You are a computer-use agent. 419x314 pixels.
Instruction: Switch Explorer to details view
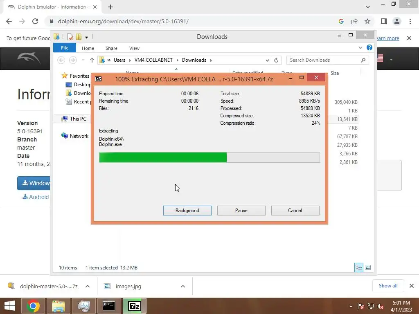click(358, 267)
